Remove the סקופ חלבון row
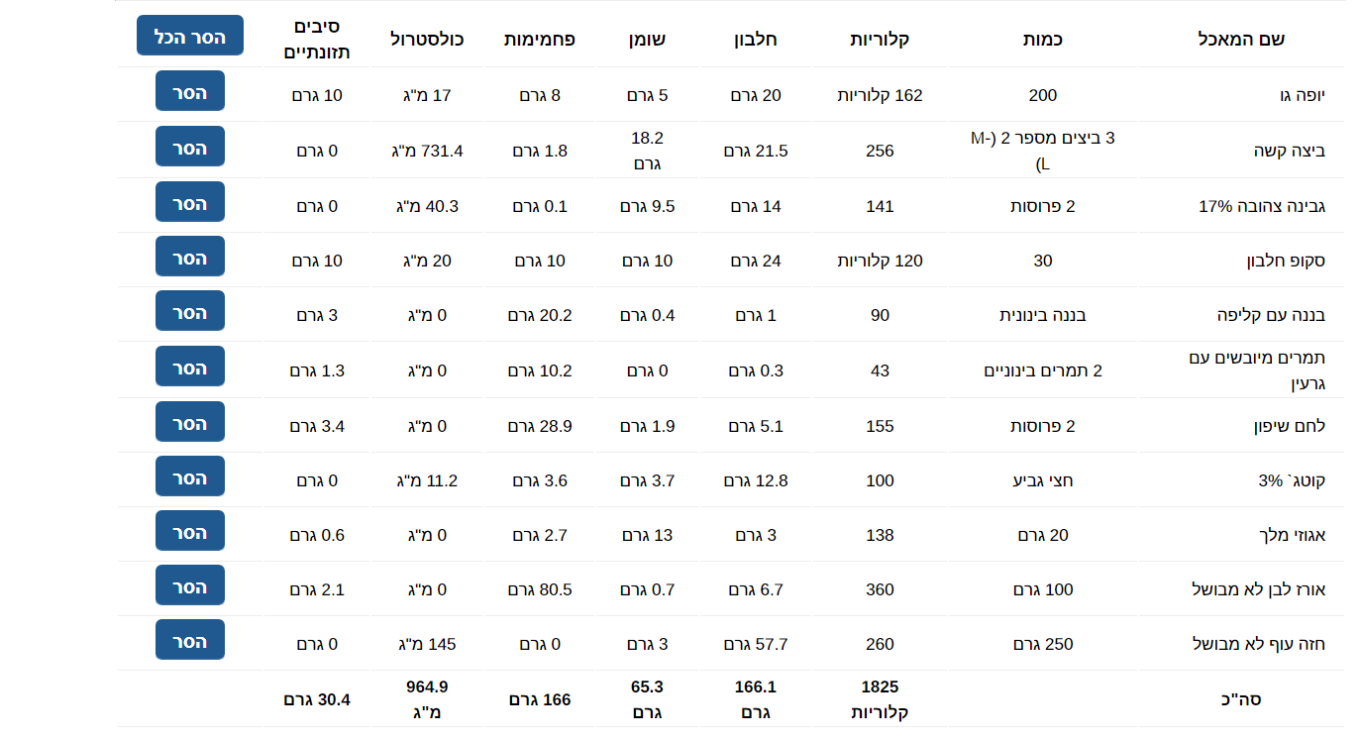The image size is (1360, 740). coord(190,257)
